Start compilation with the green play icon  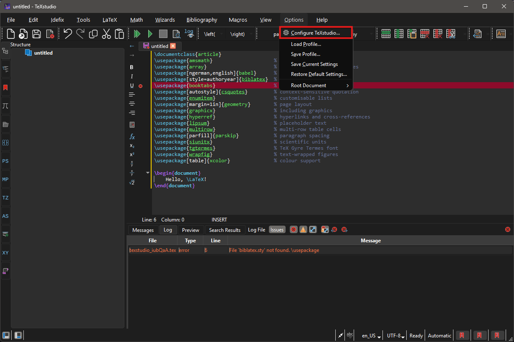pos(150,33)
